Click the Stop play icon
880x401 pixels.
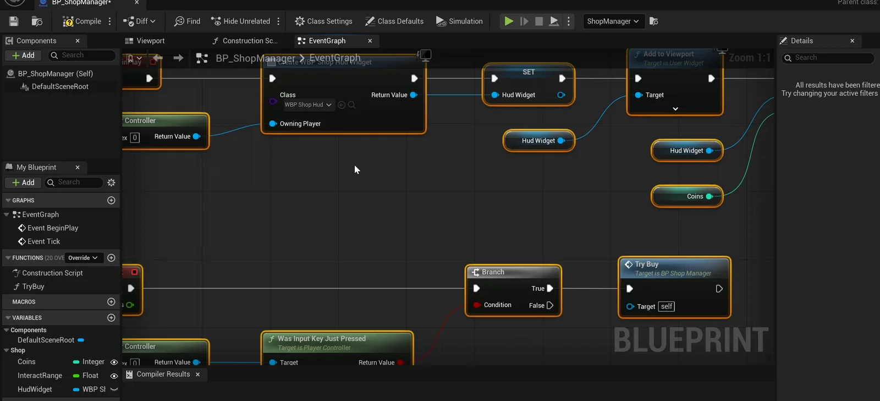tap(539, 21)
